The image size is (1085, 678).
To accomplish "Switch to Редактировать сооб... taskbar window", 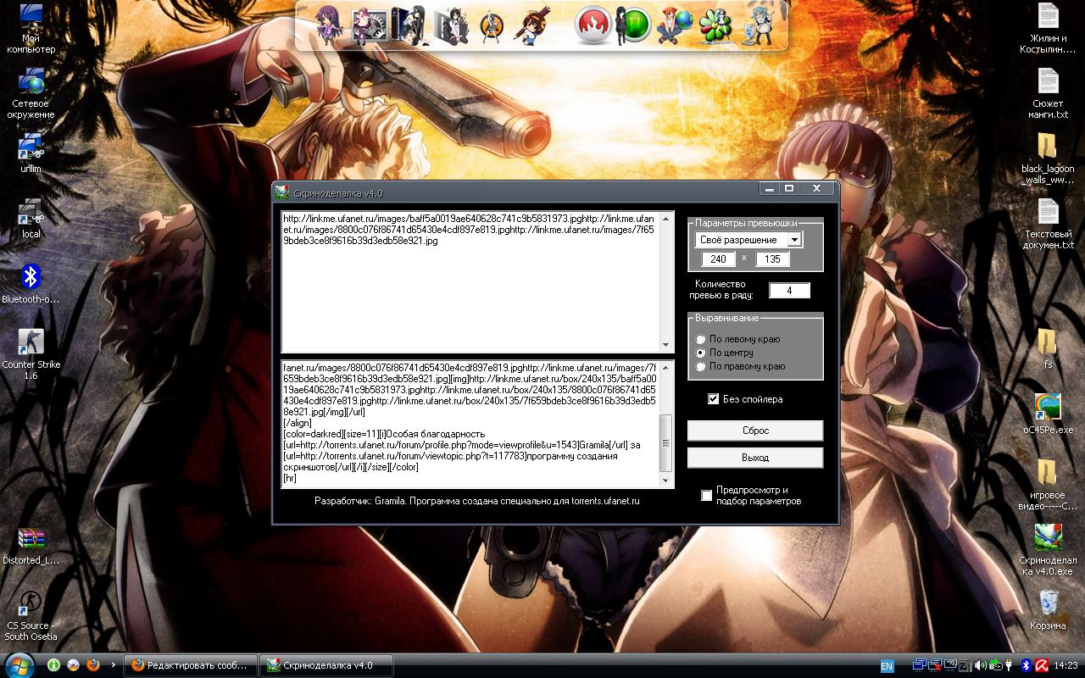I will tap(192, 665).
